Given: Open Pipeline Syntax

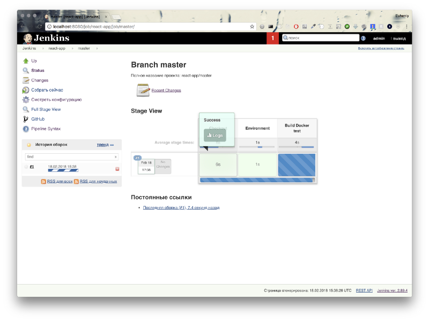Looking at the screenshot, I should point(46,129).
